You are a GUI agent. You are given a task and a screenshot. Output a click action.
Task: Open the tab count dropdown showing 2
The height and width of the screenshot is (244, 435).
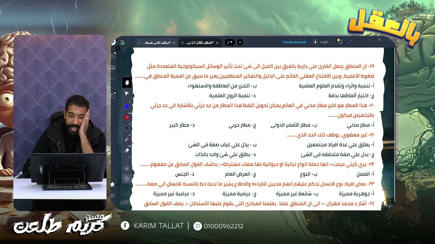click(230, 42)
